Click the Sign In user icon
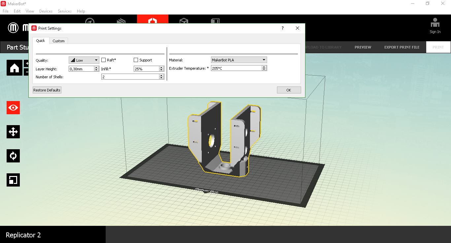The image size is (451, 243). (435, 23)
